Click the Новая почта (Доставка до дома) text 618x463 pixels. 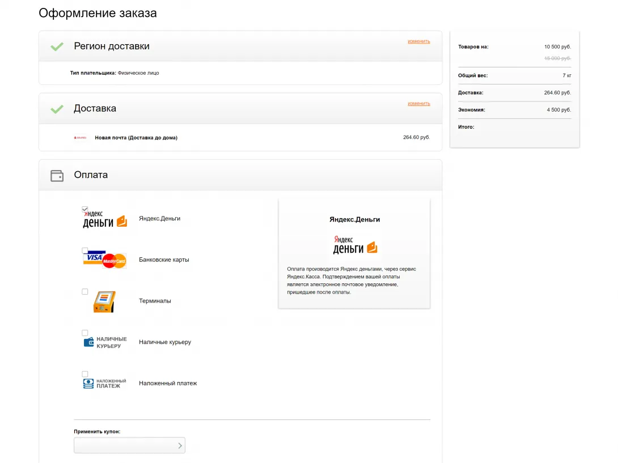pos(136,138)
